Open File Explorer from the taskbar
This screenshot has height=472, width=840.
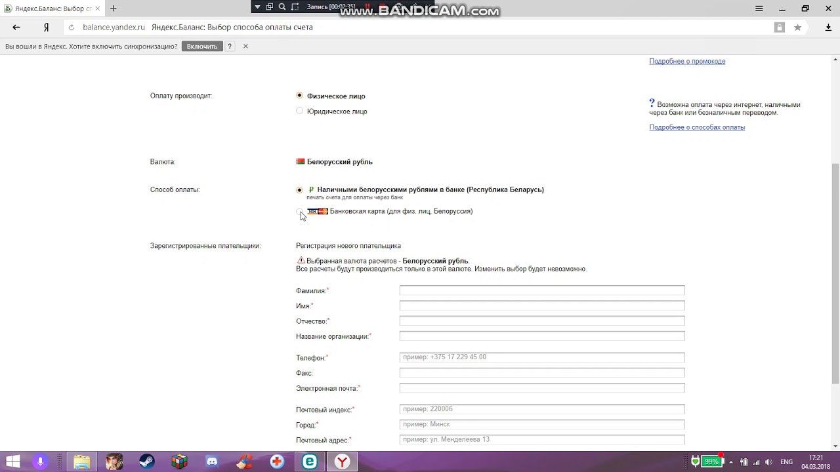tap(81, 462)
